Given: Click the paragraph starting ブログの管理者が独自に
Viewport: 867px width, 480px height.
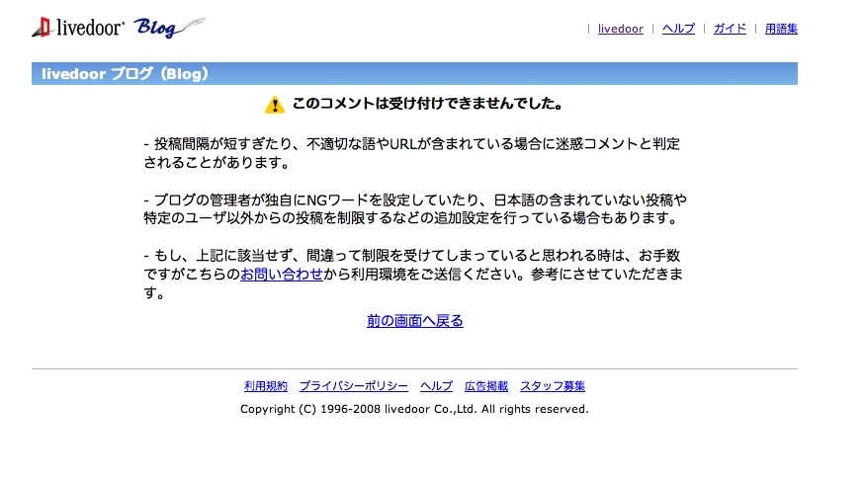Looking at the screenshot, I should coord(414,208).
